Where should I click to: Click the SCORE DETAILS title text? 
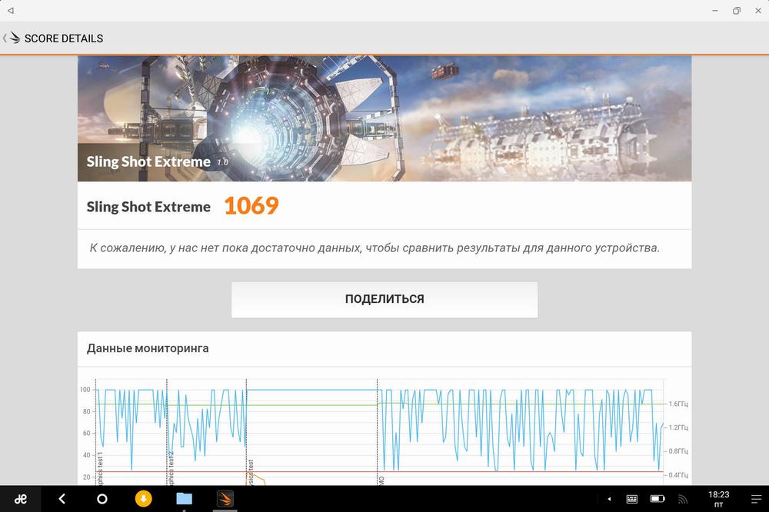[x=64, y=38]
